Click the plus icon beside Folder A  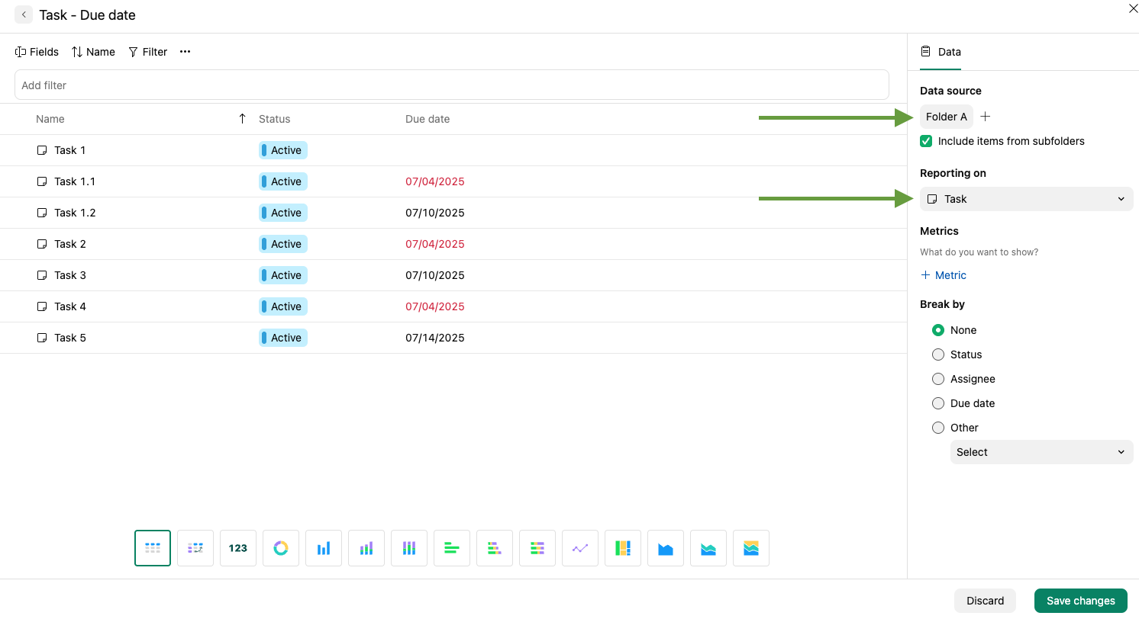pos(986,117)
